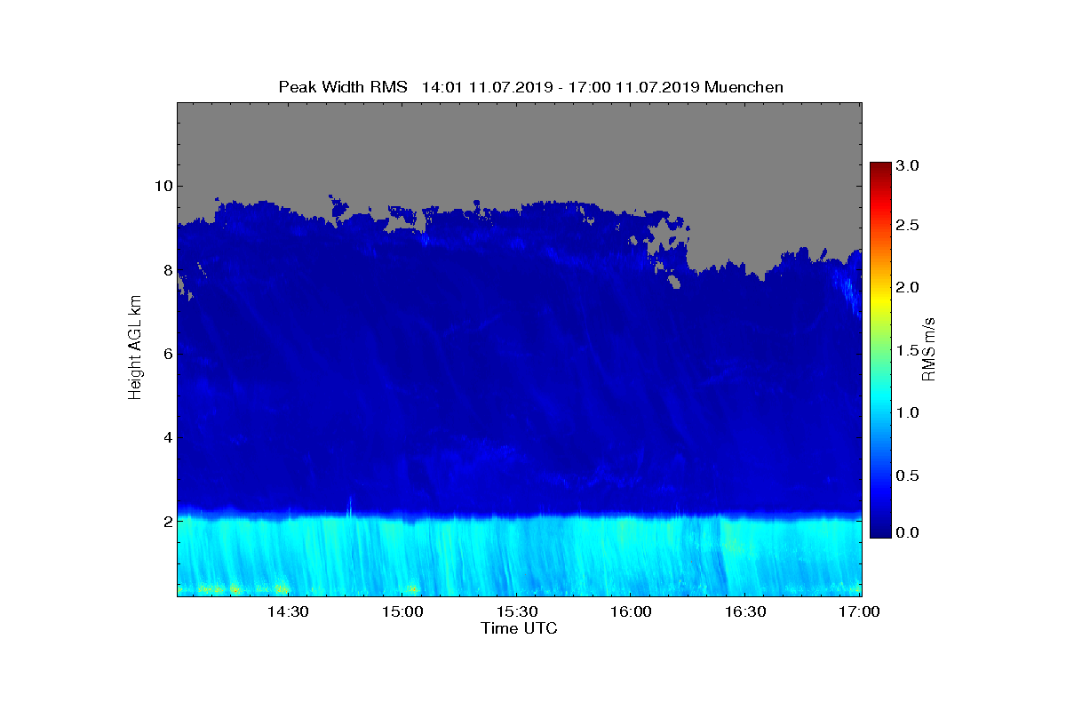Click the plot title 'Peak Width RMS'

pos(343,87)
